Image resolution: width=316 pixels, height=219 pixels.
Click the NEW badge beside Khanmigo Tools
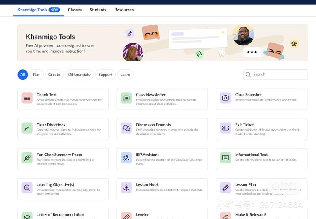54,10
